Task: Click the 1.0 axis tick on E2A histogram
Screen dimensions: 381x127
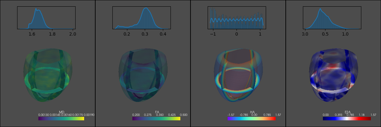Action: click(x=345, y=33)
